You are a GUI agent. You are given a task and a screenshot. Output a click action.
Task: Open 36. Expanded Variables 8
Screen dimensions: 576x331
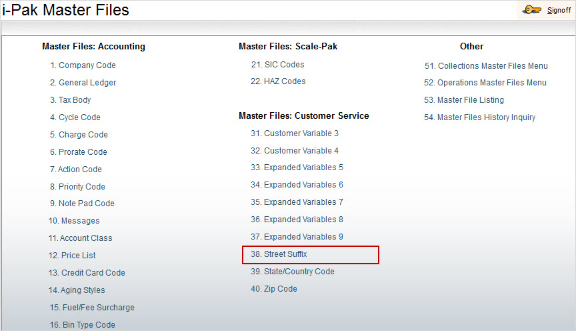point(297,219)
